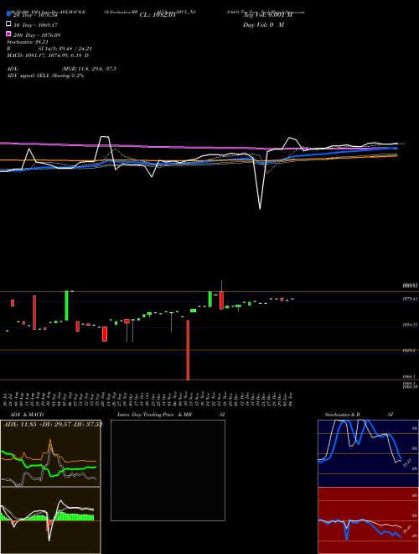419x554 pixels.
Task: Open the blue Stochastics chart panel
Action: [368, 453]
